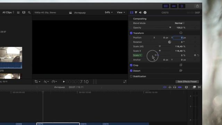The image size is (222, 125).
Task: Activate Crop onscreen controls icon
Action: coord(181,65)
